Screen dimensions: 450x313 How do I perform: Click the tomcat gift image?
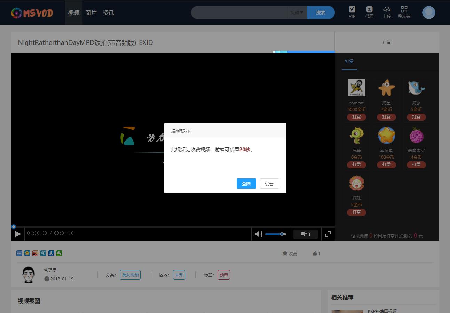356,88
